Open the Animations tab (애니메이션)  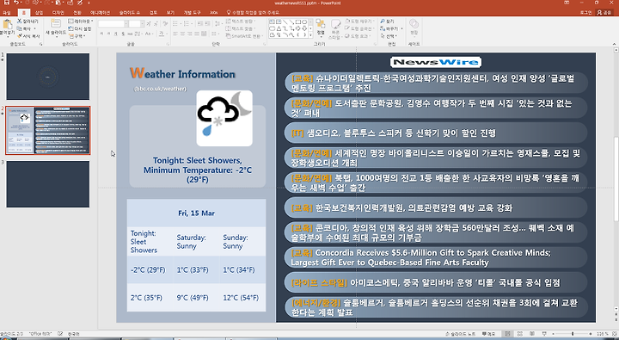click(100, 13)
